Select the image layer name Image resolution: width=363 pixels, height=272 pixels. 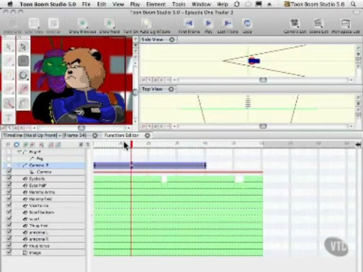(35, 253)
